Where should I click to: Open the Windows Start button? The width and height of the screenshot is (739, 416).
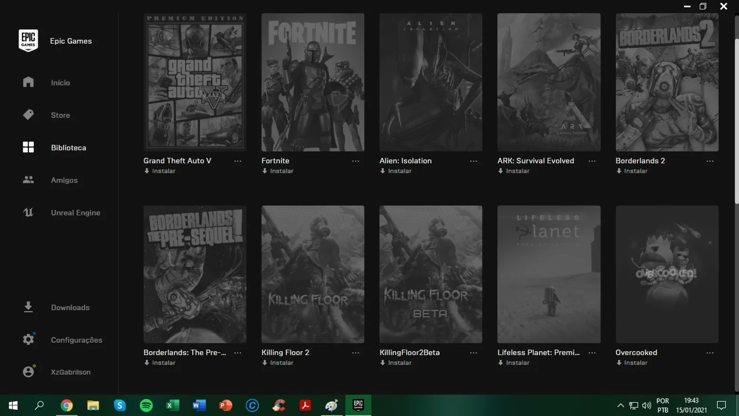point(13,406)
